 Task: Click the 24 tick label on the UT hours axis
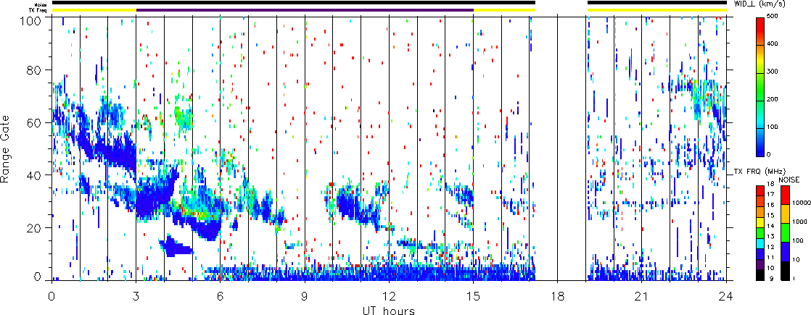[x=726, y=296]
